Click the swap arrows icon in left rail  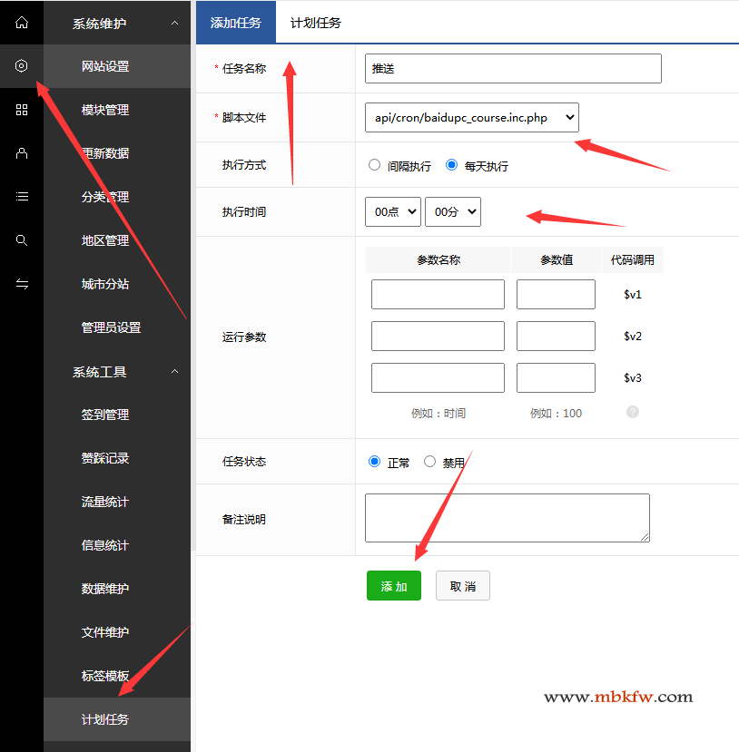22,284
